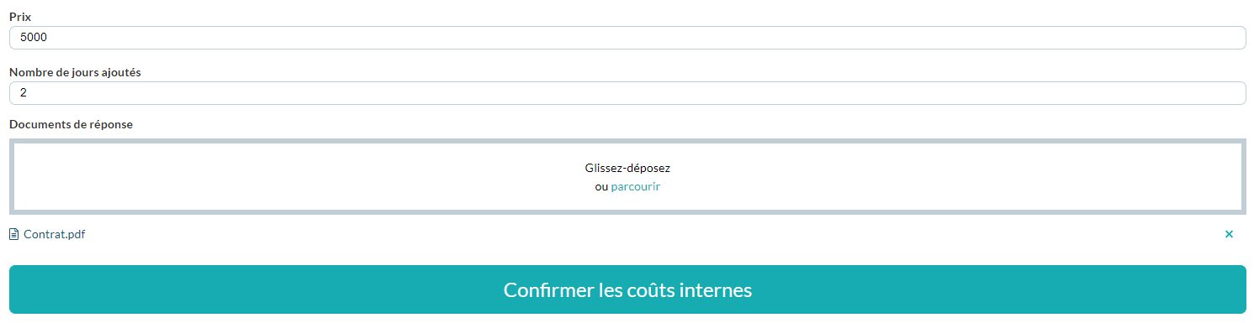Click the Glissez-déposez text in upload area
The image size is (1254, 323).
pyautogui.click(x=627, y=168)
